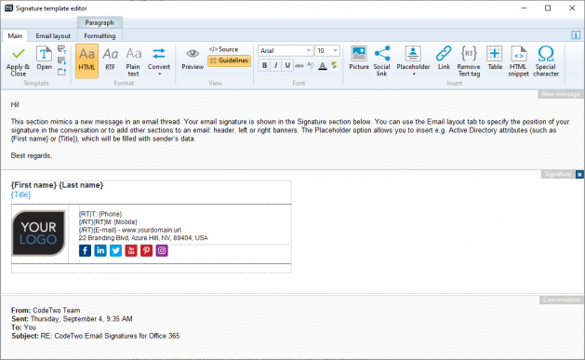Click the {Title} placeholder text
Image resolution: width=585 pixels, height=360 pixels.
[x=20, y=194]
